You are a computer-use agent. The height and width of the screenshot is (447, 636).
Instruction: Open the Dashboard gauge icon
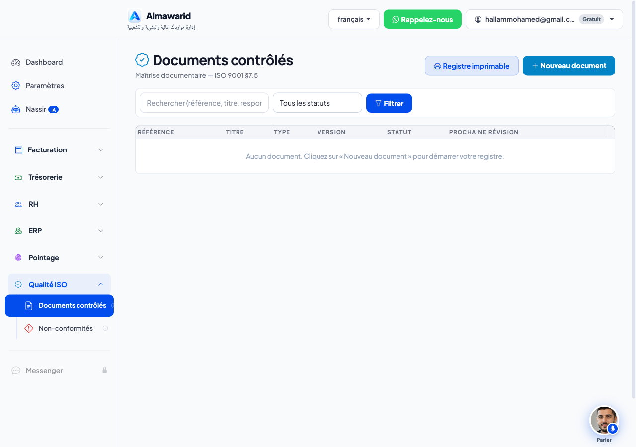[x=16, y=62]
